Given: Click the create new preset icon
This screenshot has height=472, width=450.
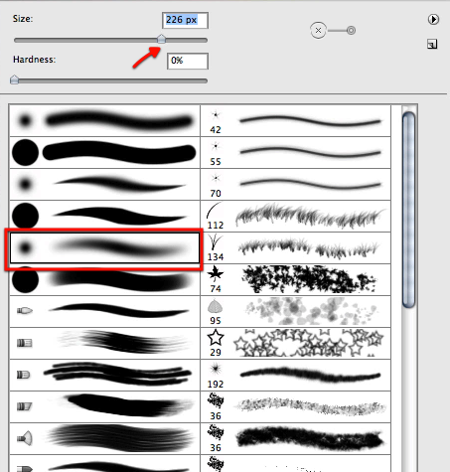Looking at the screenshot, I should pos(432,44).
